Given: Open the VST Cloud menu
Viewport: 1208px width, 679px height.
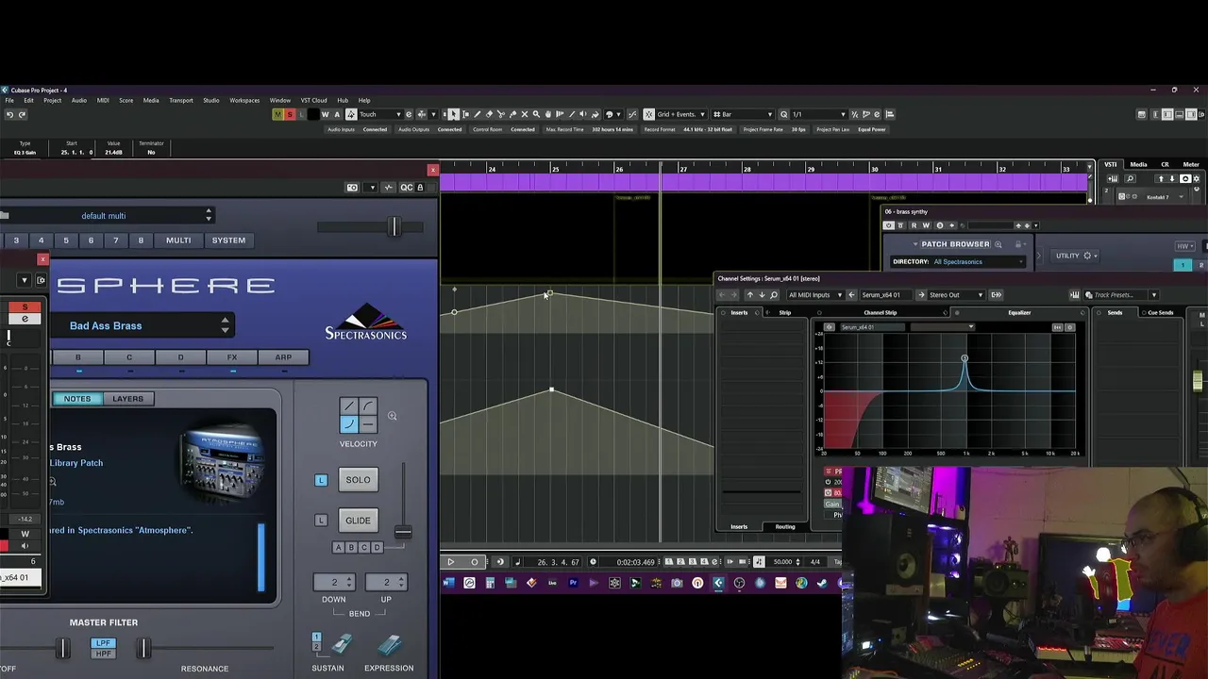Looking at the screenshot, I should (313, 100).
